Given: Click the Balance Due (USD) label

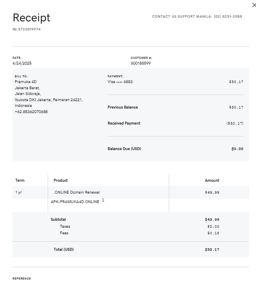Looking at the screenshot, I should pyautogui.click(x=124, y=149).
